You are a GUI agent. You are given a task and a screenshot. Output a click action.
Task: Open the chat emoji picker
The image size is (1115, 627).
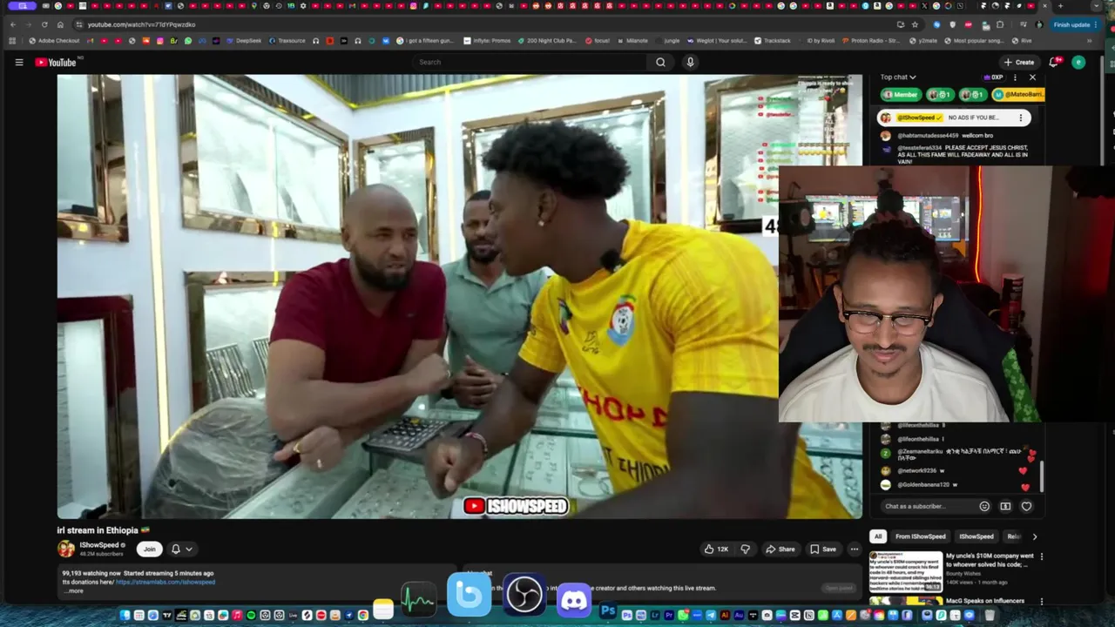click(x=984, y=506)
